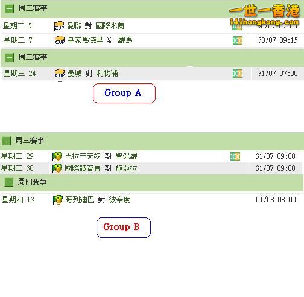Click match number 星期四 13
Image resolution: width=304 pixels, height=297 pixels.
pos(18,200)
